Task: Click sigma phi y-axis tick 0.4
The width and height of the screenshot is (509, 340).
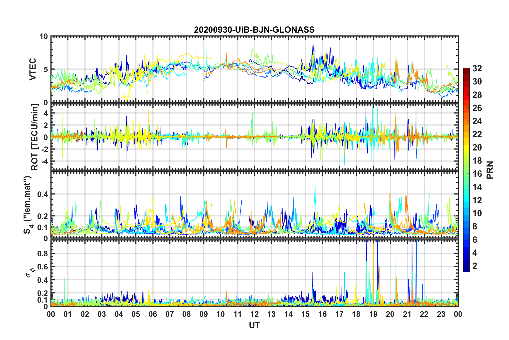Action: pos(43,280)
